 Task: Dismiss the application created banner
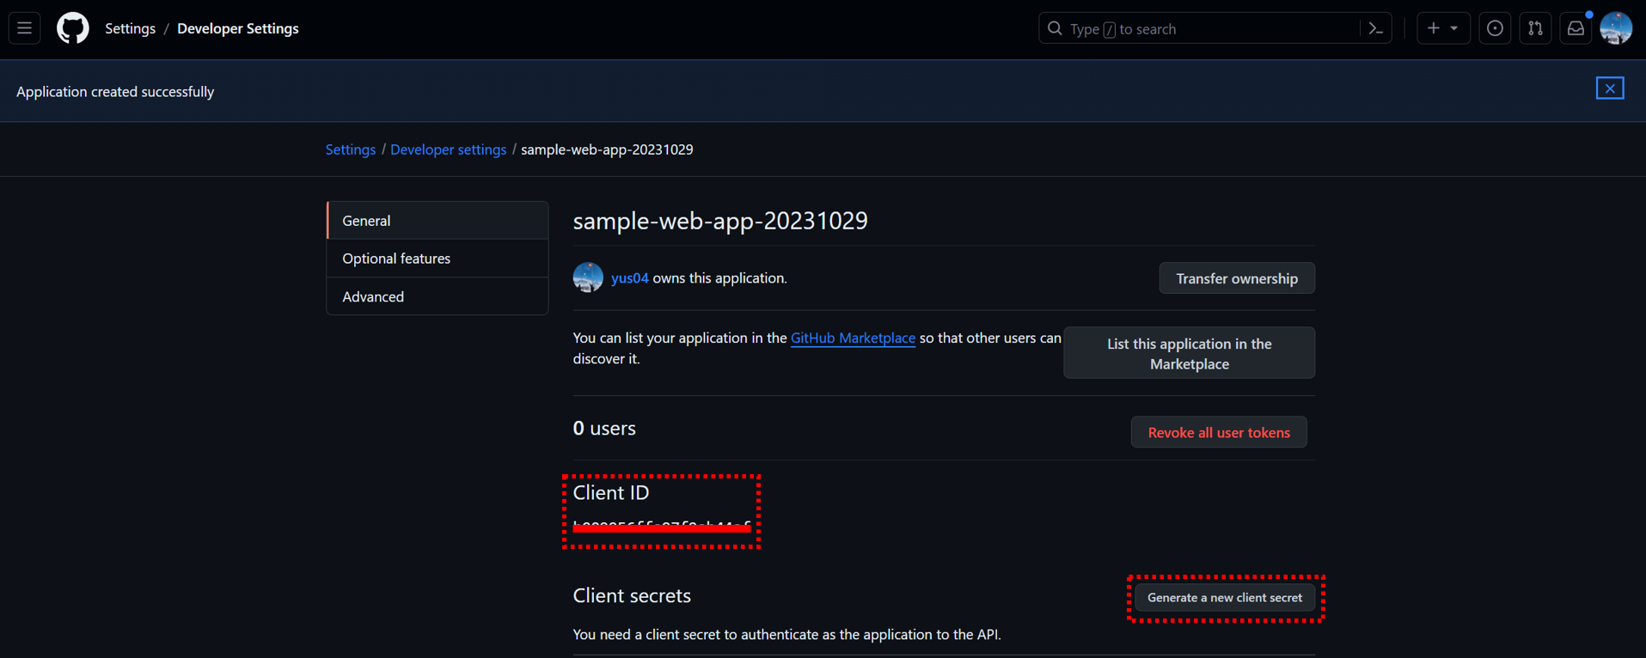tap(1610, 88)
